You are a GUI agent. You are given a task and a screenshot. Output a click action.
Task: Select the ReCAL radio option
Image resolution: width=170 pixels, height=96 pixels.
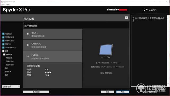pyautogui.click(x=28, y=34)
